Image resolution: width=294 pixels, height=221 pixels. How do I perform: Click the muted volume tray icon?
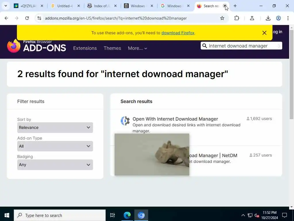point(257,215)
